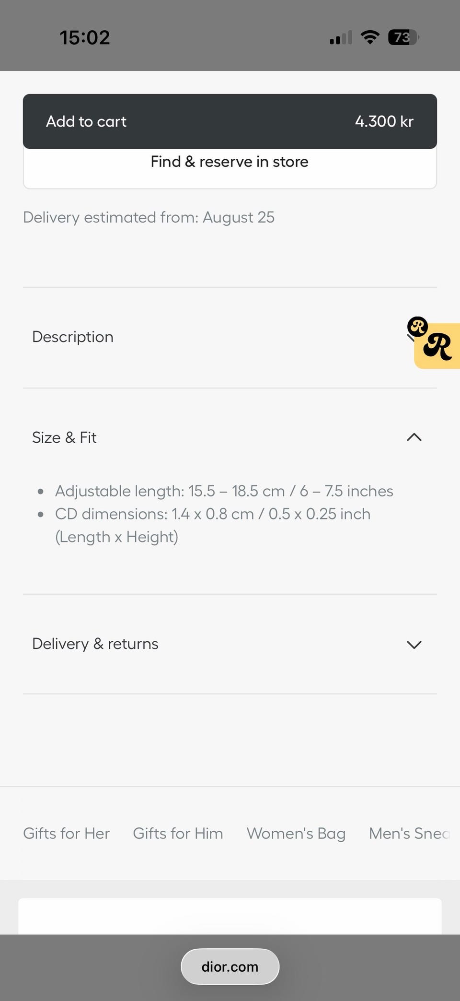Tap the yellow R shopping assistant widget
This screenshot has width=460, height=1001.
point(437,346)
